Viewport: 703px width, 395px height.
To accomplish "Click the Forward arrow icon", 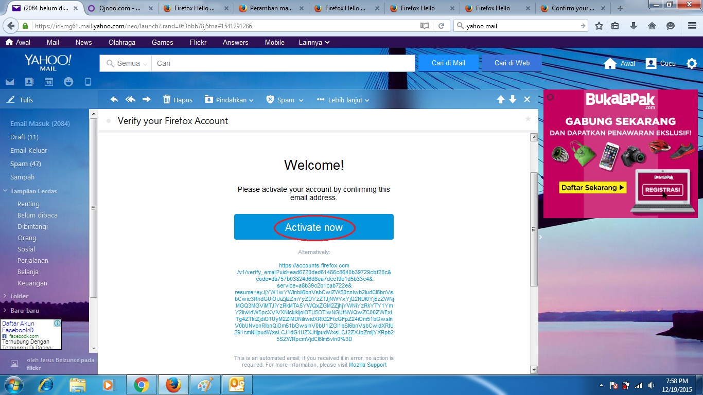I will click(147, 100).
